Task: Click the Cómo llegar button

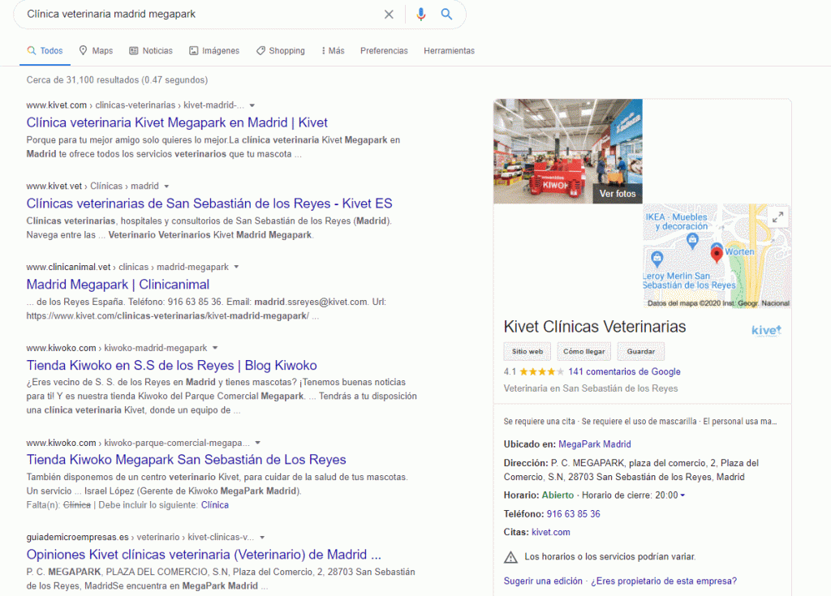Action: 584,352
